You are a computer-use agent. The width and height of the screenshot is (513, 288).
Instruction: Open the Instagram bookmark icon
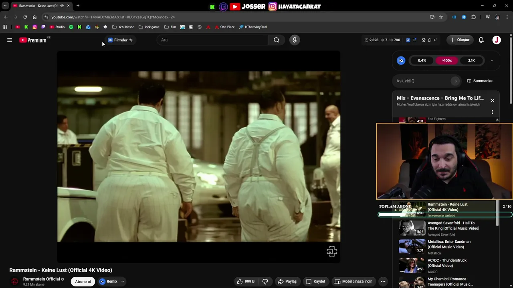click(x=35, y=27)
